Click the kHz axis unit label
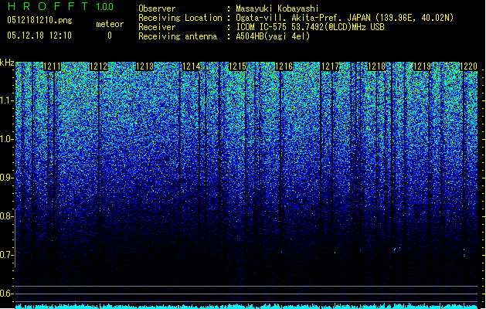 click(7, 63)
